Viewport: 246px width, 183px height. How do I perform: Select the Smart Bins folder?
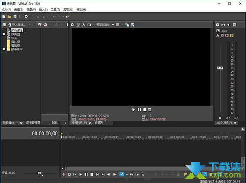tap(16, 46)
